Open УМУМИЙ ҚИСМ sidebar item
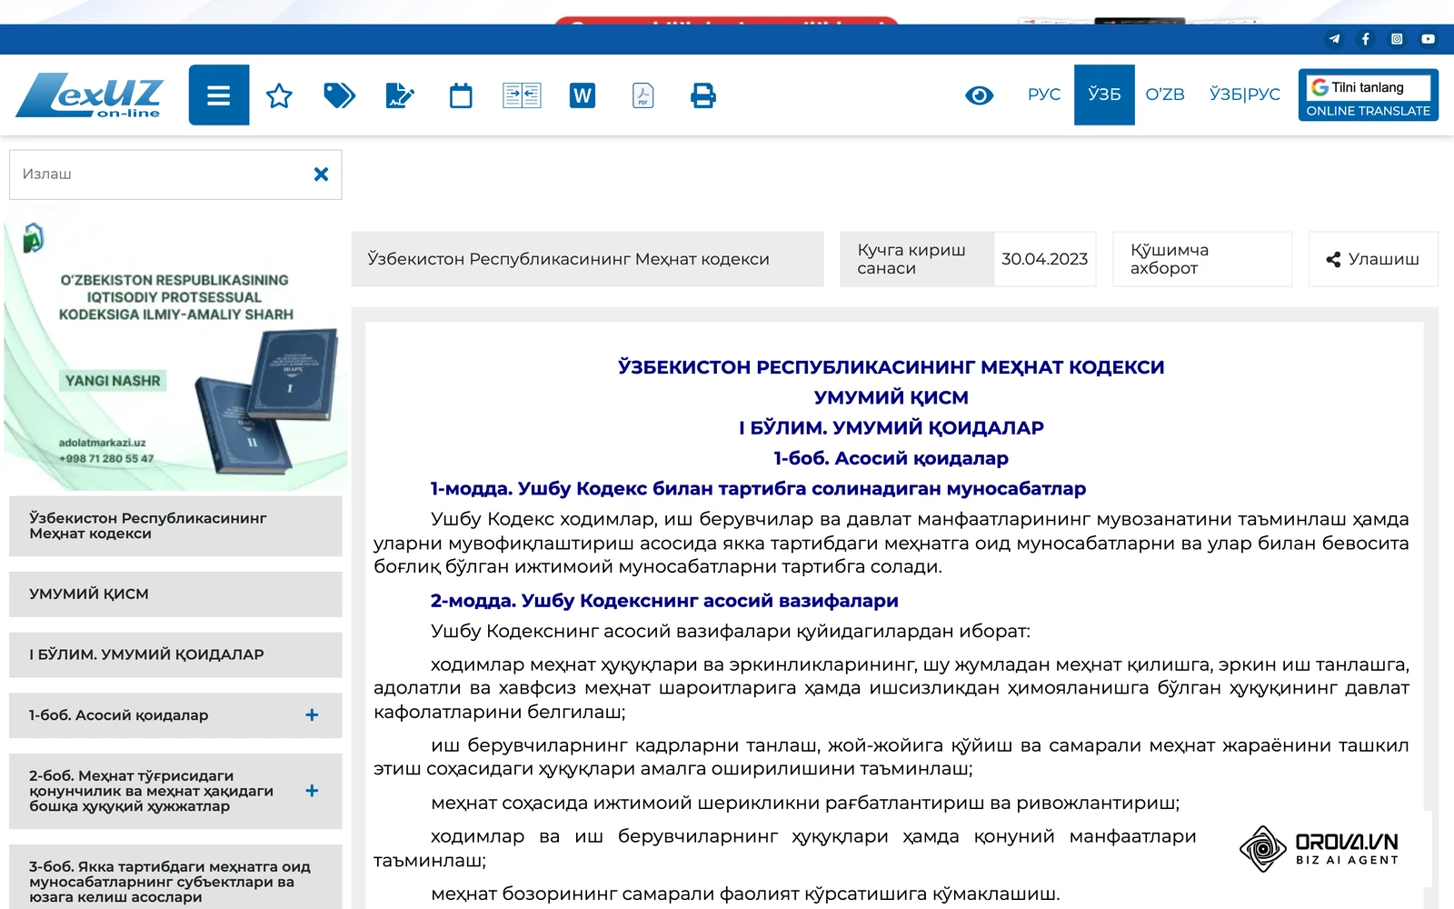Screen dimensions: 1454x909 point(175,594)
